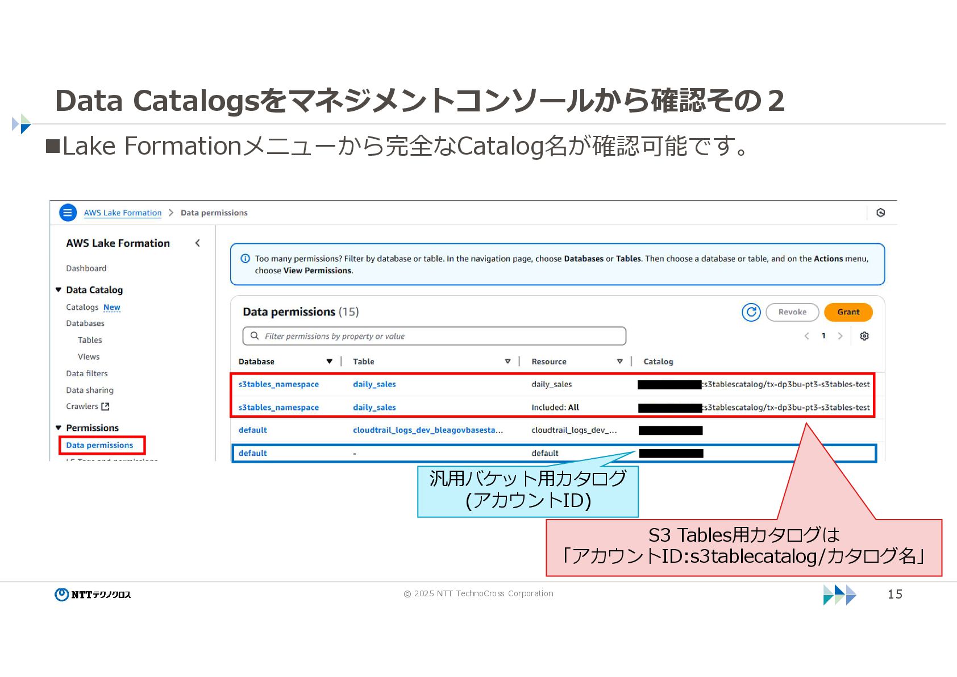
Task: Go to previous page of permissions
Action: [806, 336]
